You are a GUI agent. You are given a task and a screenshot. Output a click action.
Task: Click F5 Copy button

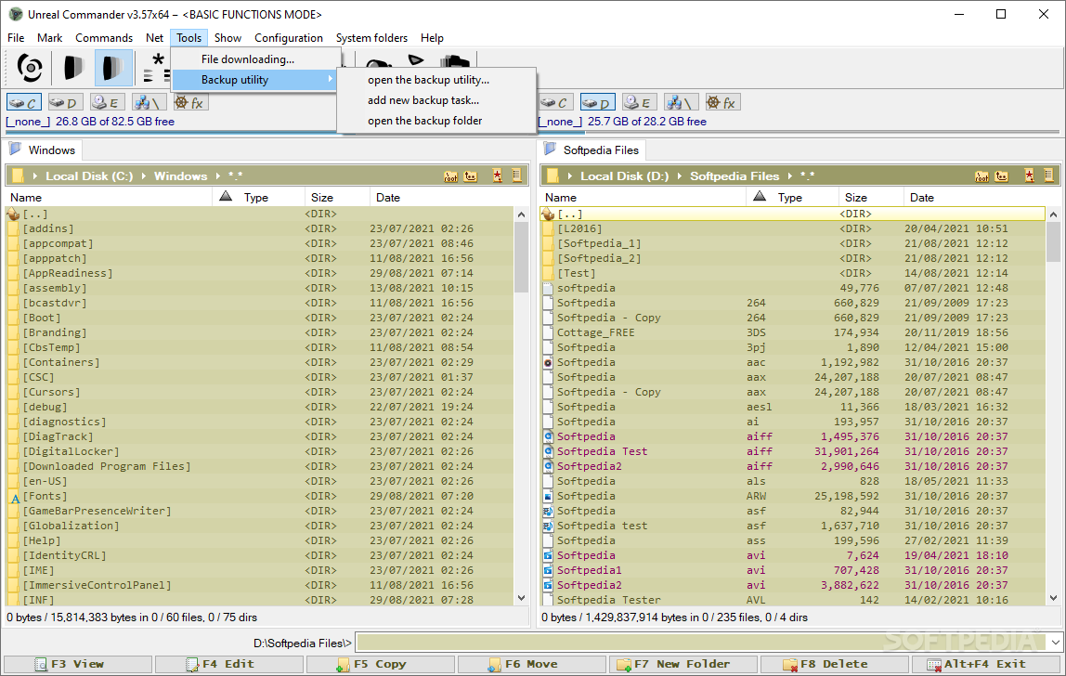click(381, 664)
